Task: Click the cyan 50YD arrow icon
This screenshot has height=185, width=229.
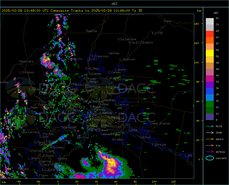Action: pos(210,126)
